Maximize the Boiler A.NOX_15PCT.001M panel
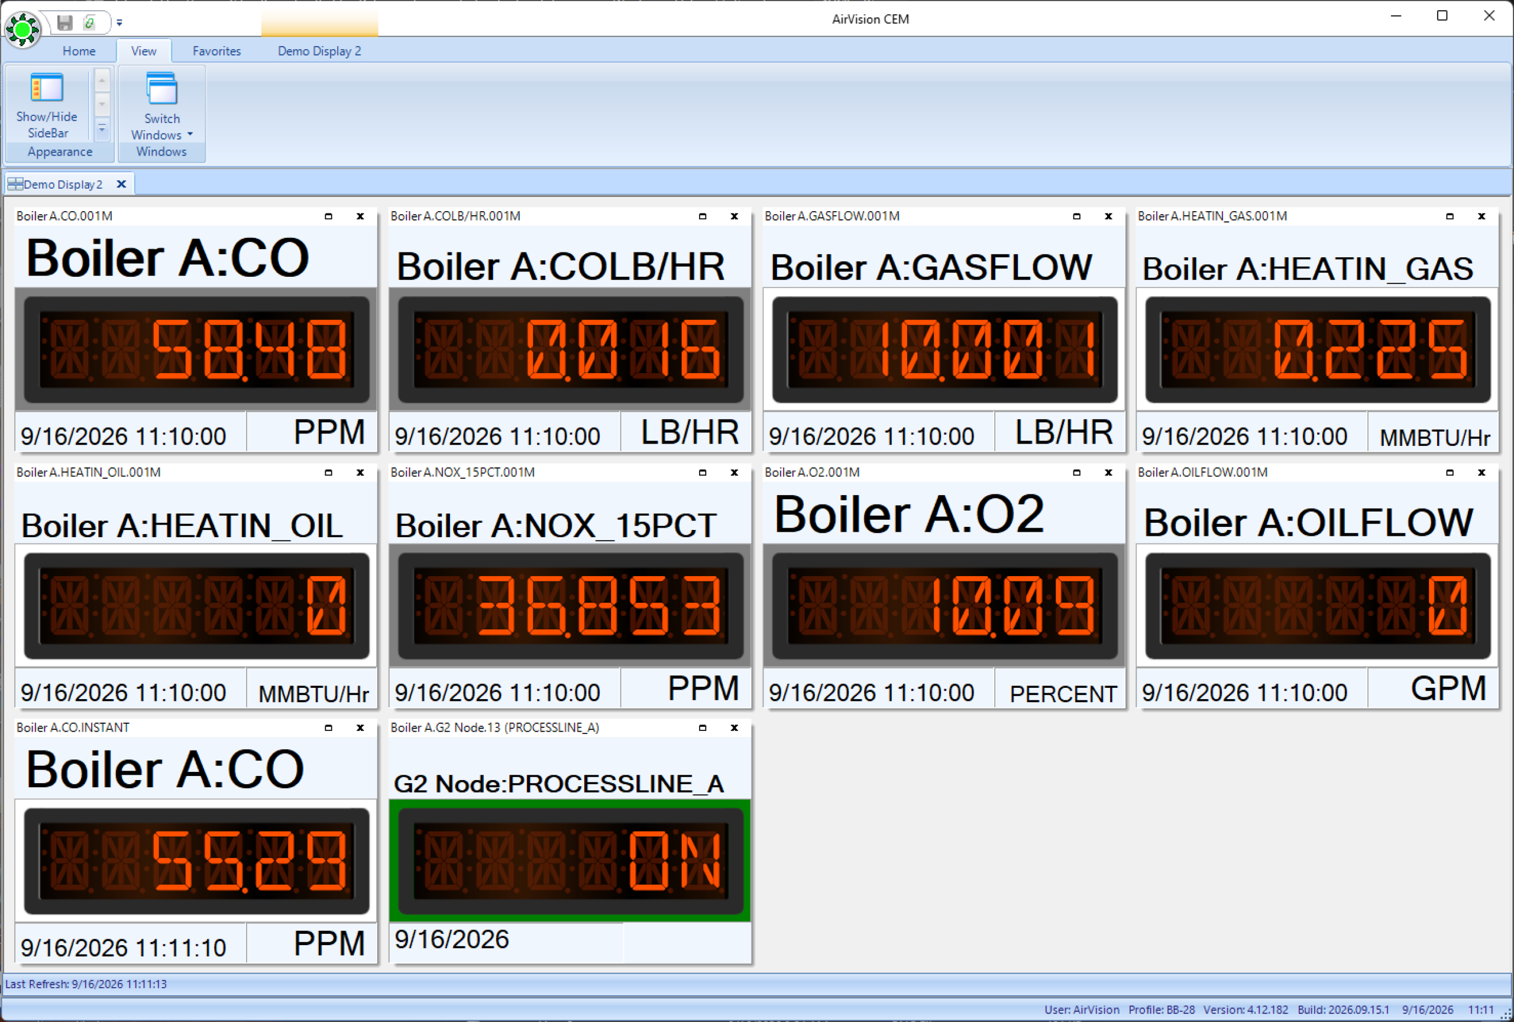1514x1022 pixels. point(702,472)
